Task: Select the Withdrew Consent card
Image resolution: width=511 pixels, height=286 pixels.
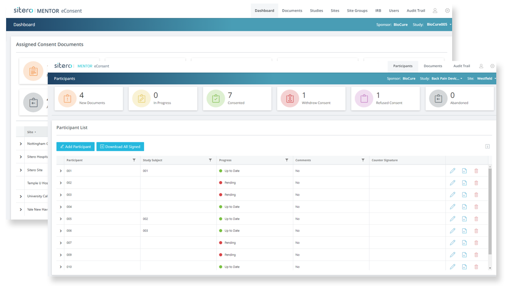Action: [x=311, y=98]
